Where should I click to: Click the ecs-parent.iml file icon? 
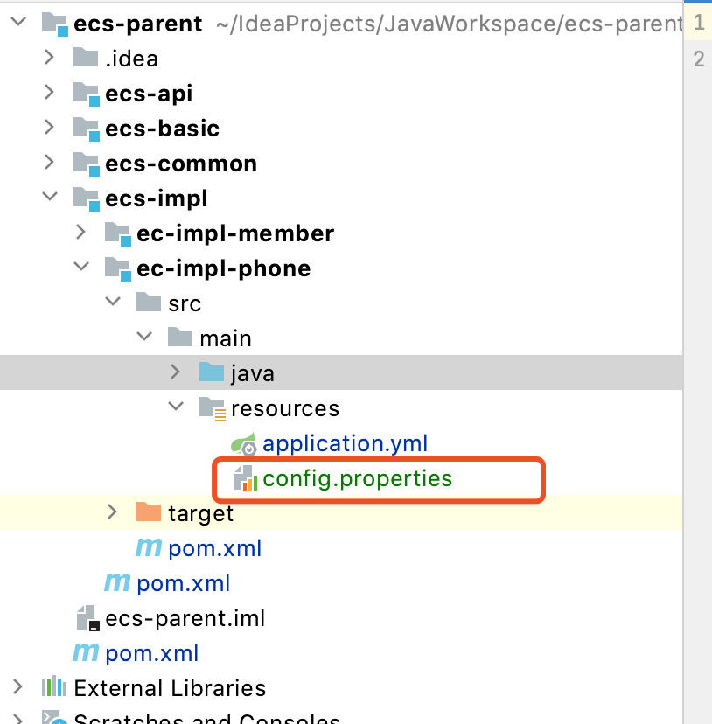[86, 618]
